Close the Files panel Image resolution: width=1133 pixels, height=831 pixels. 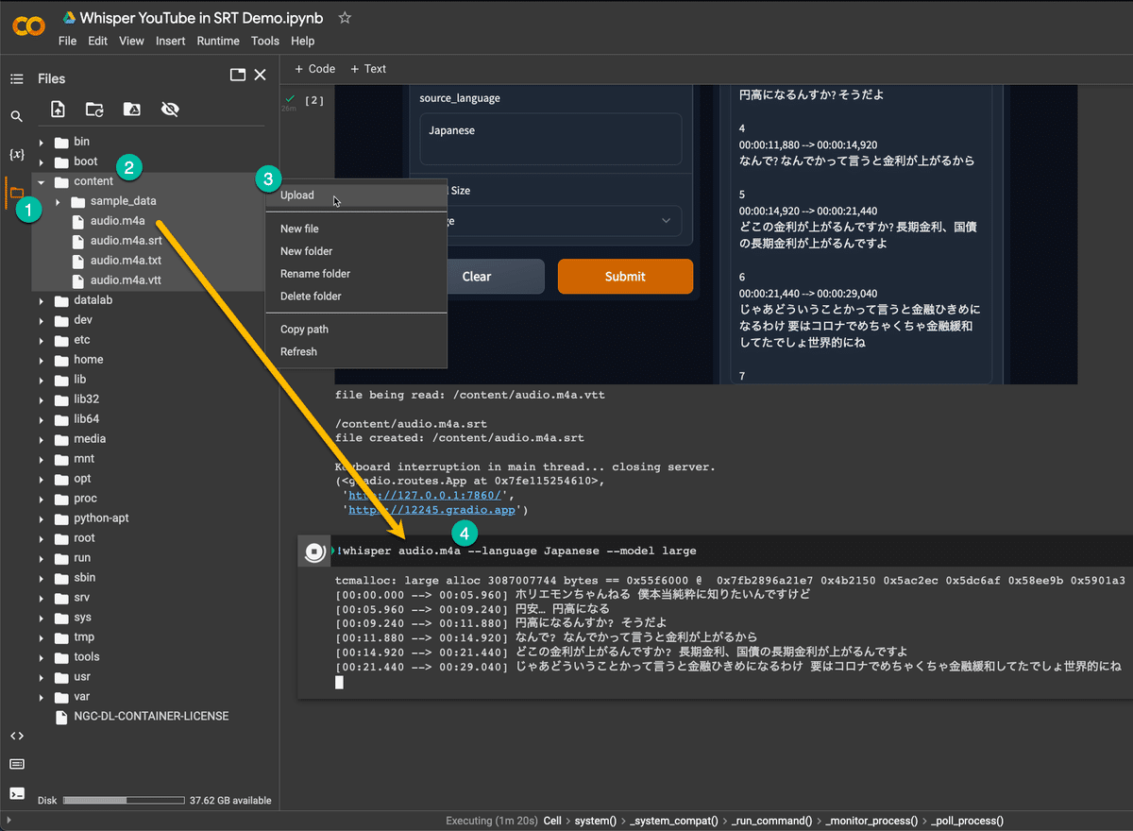261,76
